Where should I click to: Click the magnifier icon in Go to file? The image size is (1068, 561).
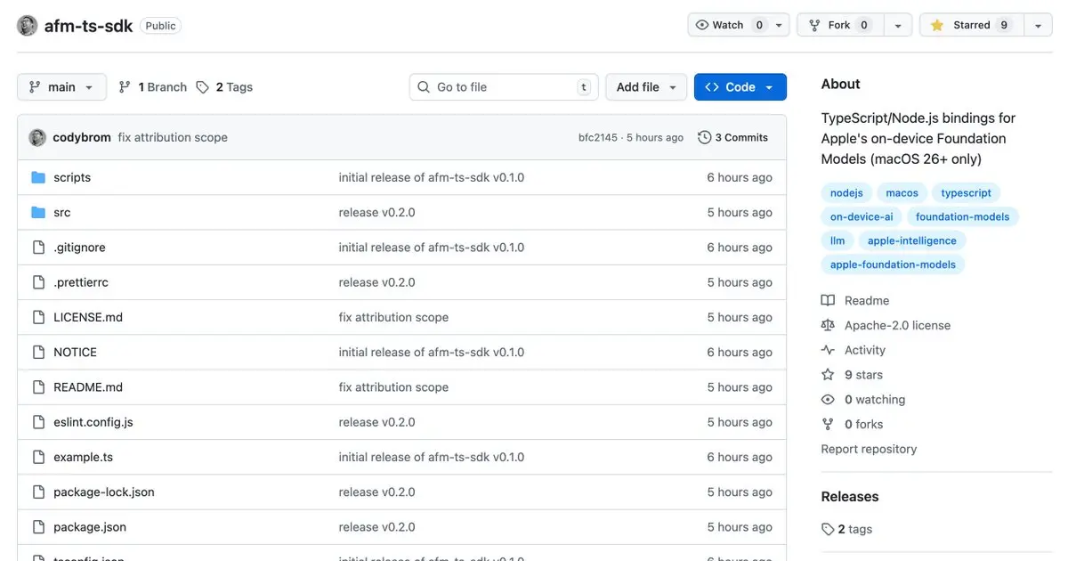pyautogui.click(x=425, y=87)
